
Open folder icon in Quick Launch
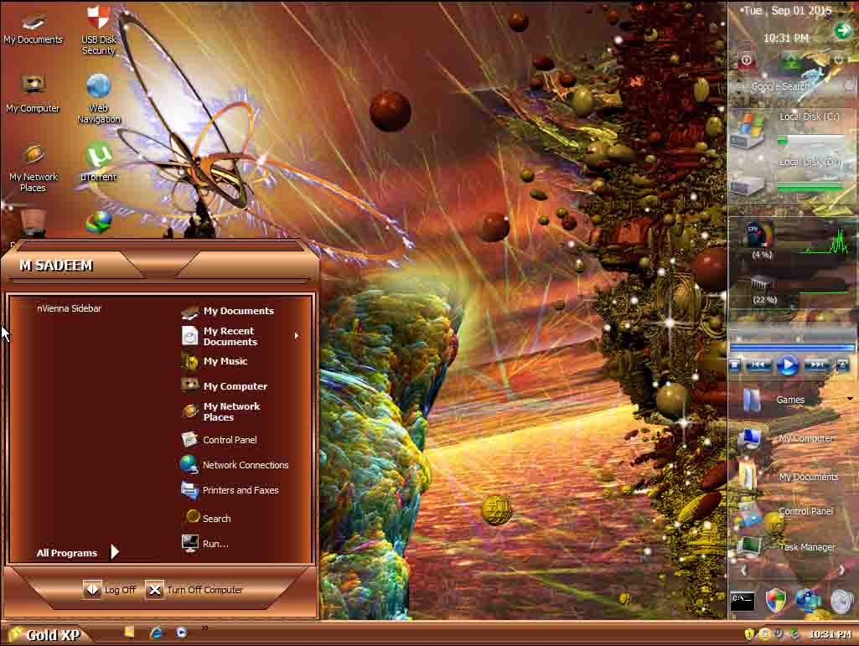130,633
